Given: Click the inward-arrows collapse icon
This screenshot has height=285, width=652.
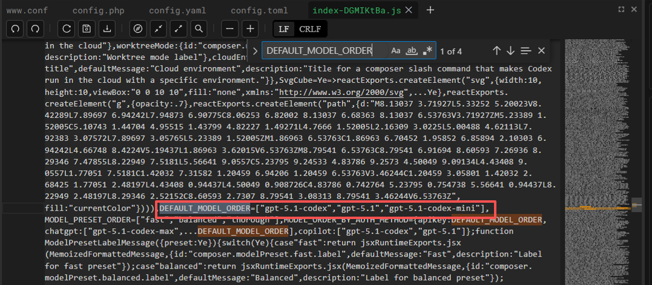Looking at the screenshot, I should (x=159, y=28).
